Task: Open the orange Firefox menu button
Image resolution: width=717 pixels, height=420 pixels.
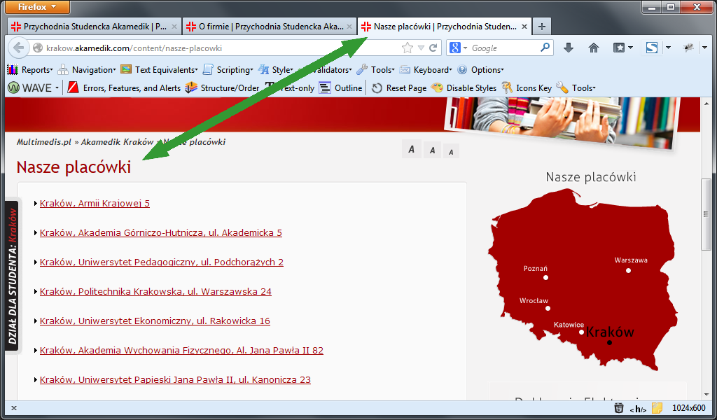Action: point(38,7)
